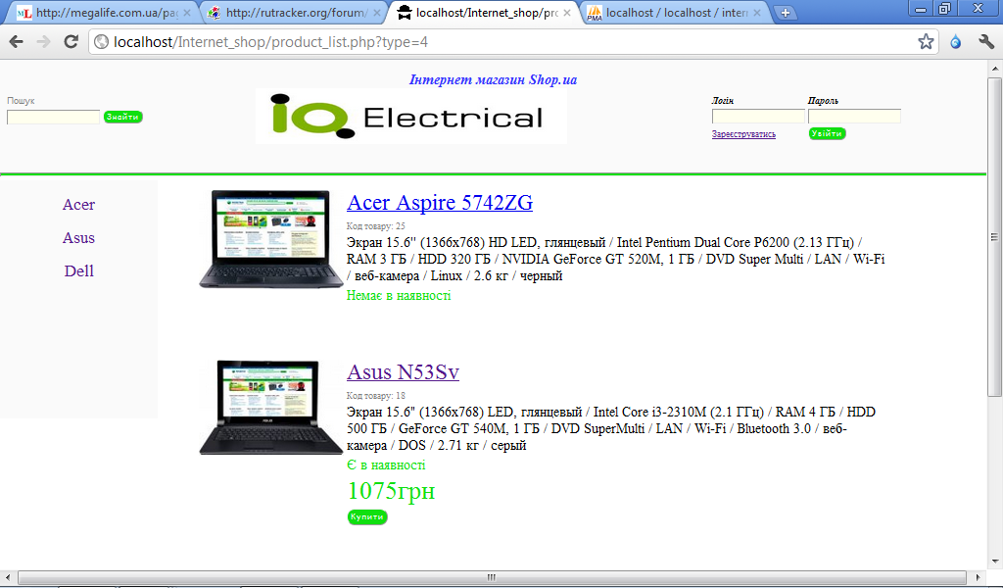Select the localhost/Internet_shop tab
Image resolution: width=1003 pixels, height=588 pixels.
click(484, 13)
